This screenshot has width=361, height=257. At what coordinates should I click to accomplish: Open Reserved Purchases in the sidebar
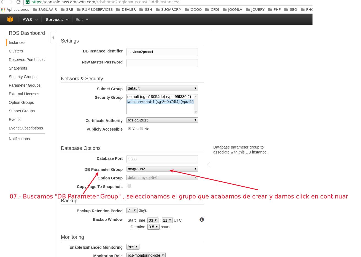(27, 60)
